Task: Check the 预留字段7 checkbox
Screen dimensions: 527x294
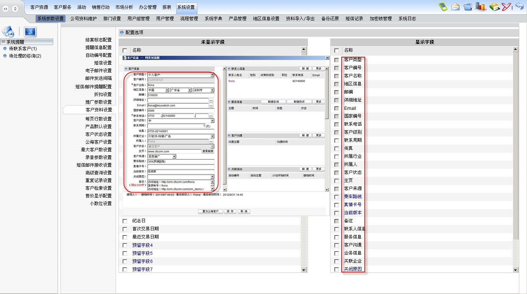Action: coord(125,269)
